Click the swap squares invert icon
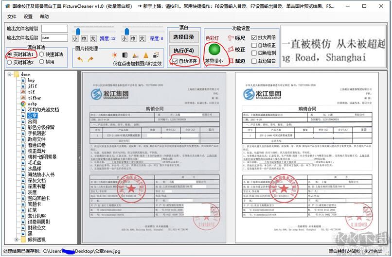The width and height of the screenshot is (392, 257). tap(156, 55)
